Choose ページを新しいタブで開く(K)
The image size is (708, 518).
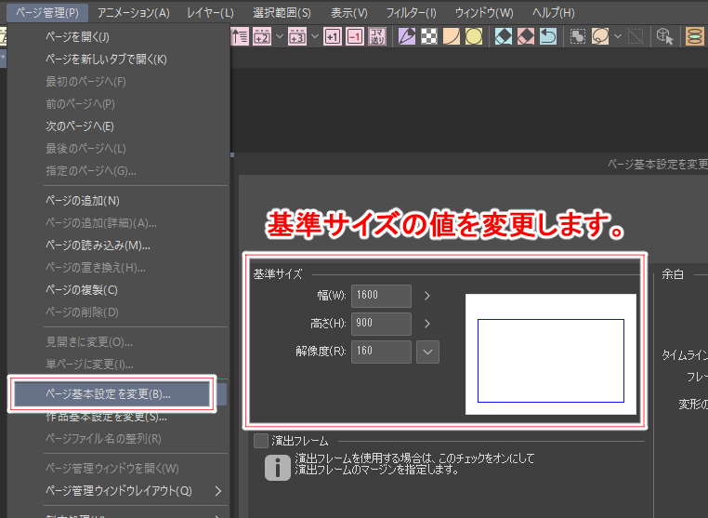click(x=120, y=60)
